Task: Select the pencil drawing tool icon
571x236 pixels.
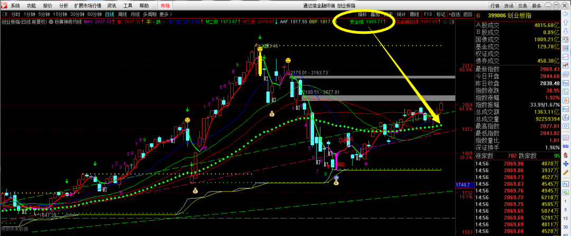Action: (x=566, y=172)
